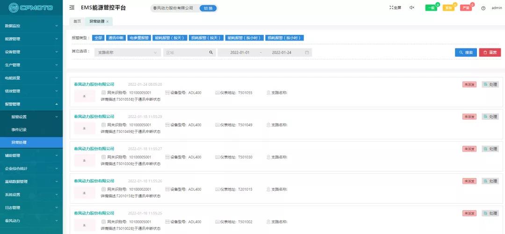The image size is (505, 234).
Task: Toggle the muted speaker icon
Action: coord(412,8)
